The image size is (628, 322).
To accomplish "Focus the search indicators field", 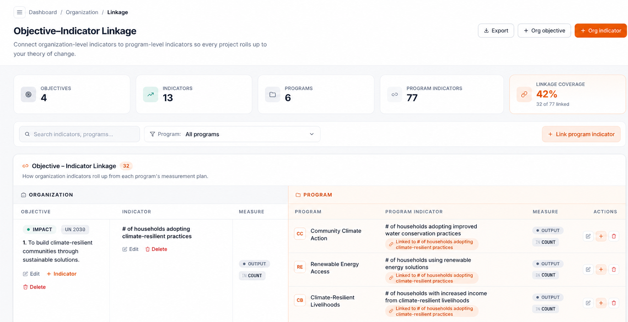I will coord(80,134).
